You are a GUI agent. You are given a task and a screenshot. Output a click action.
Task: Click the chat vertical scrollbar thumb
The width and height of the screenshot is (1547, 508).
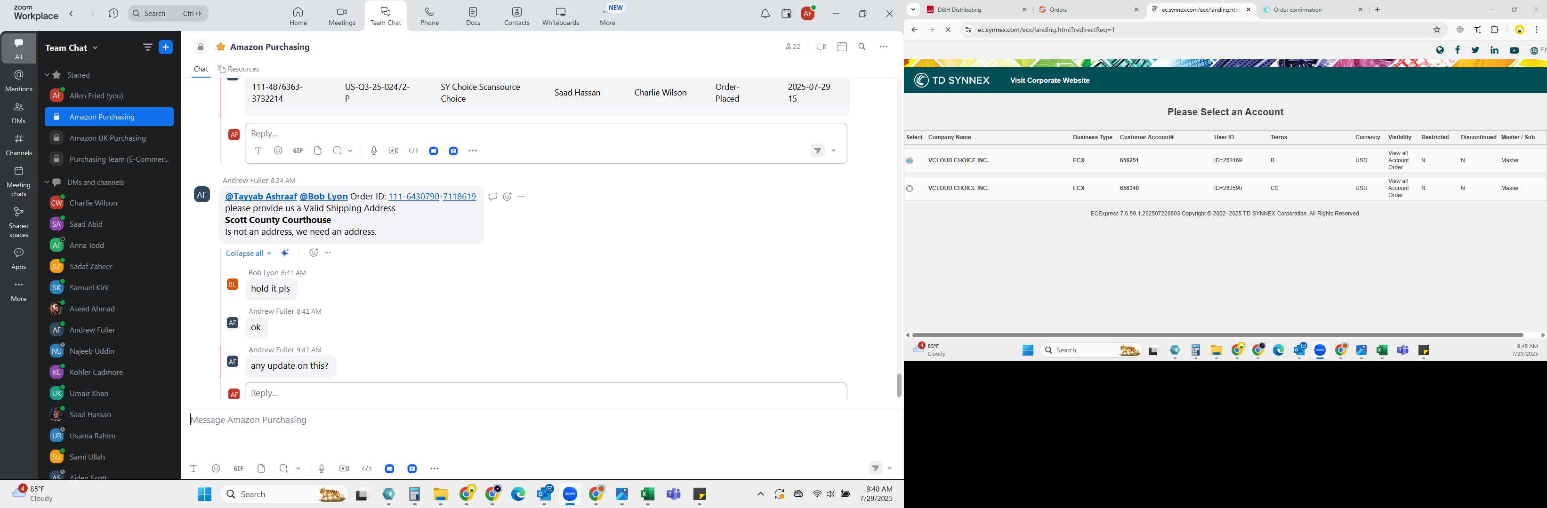pos(898,385)
